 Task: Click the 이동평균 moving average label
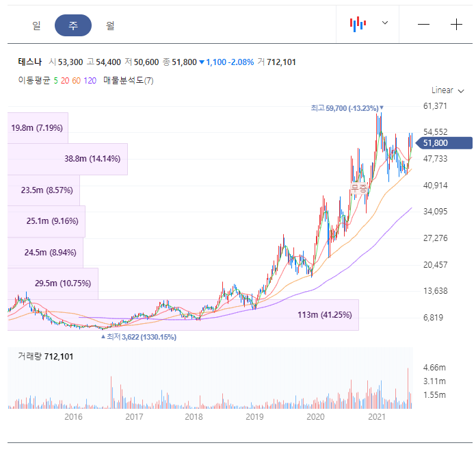click(34, 81)
